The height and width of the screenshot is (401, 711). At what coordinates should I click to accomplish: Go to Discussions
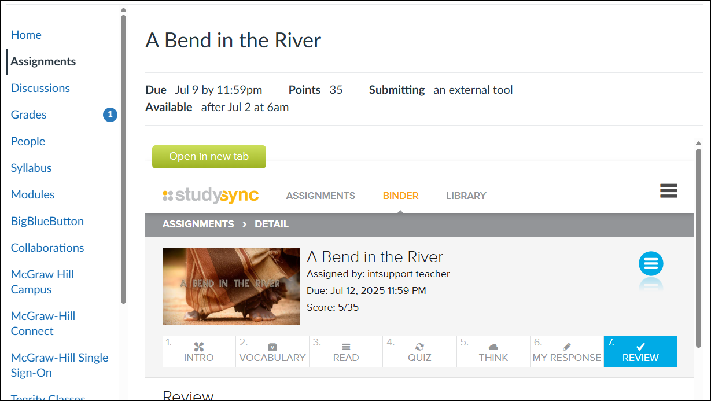pyautogui.click(x=40, y=88)
